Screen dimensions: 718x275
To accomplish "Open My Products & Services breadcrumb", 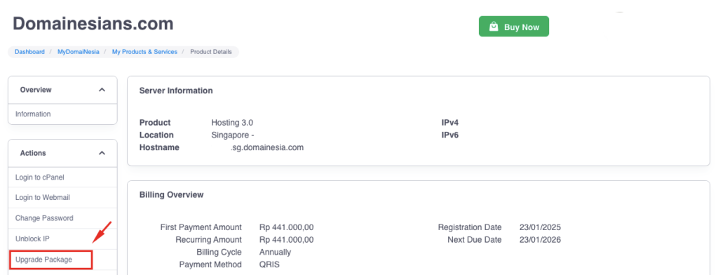I will pos(144,52).
